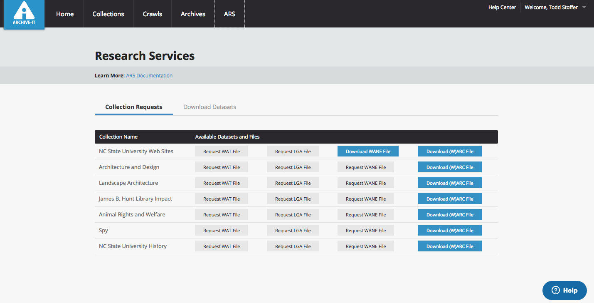Download (W)ARC File for the Spy collection
The width and height of the screenshot is (594, 303).
pyautogui.click(x=450, y=231)
